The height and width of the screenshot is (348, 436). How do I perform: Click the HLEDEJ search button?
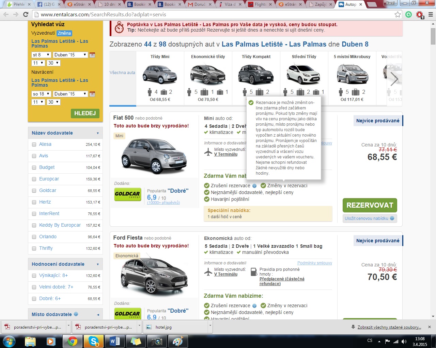tap(85, 114)
